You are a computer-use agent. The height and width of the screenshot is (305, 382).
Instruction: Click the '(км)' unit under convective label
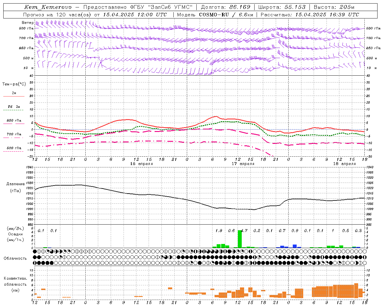point(16,290)
